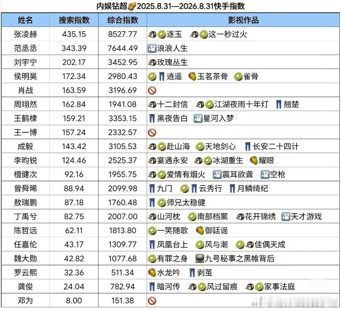Click the drama title 花开锦绣
Screen dimensions: 341x311
[x=260, y=217]
